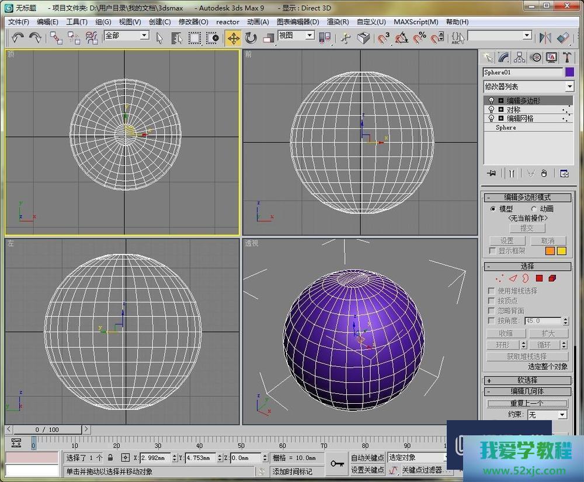The height and width of the screenshot is (482, 584).
Task: Open the 修改器列表 dropdown
Action: coord(569,86)
